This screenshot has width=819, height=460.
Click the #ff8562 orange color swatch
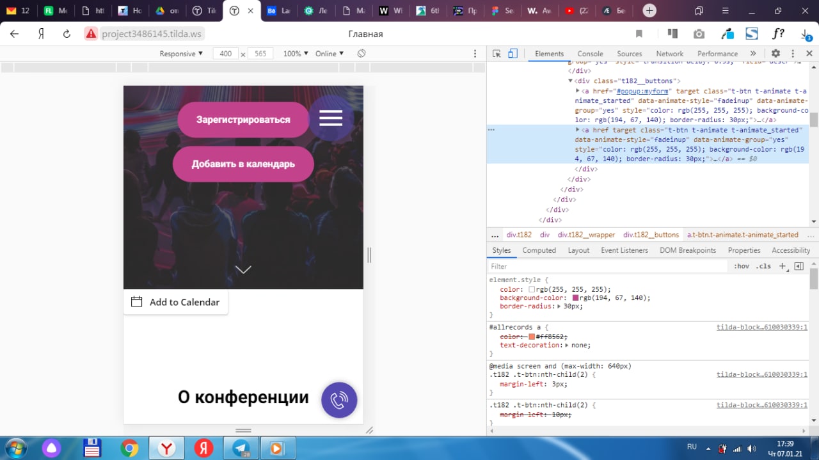(x=532, y=337)
